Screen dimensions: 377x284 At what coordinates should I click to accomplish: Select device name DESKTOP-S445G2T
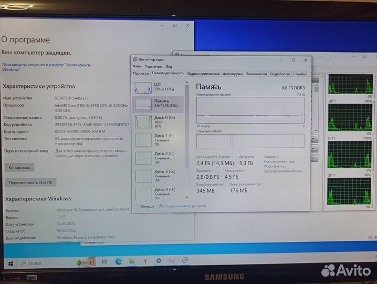[71, 98]
